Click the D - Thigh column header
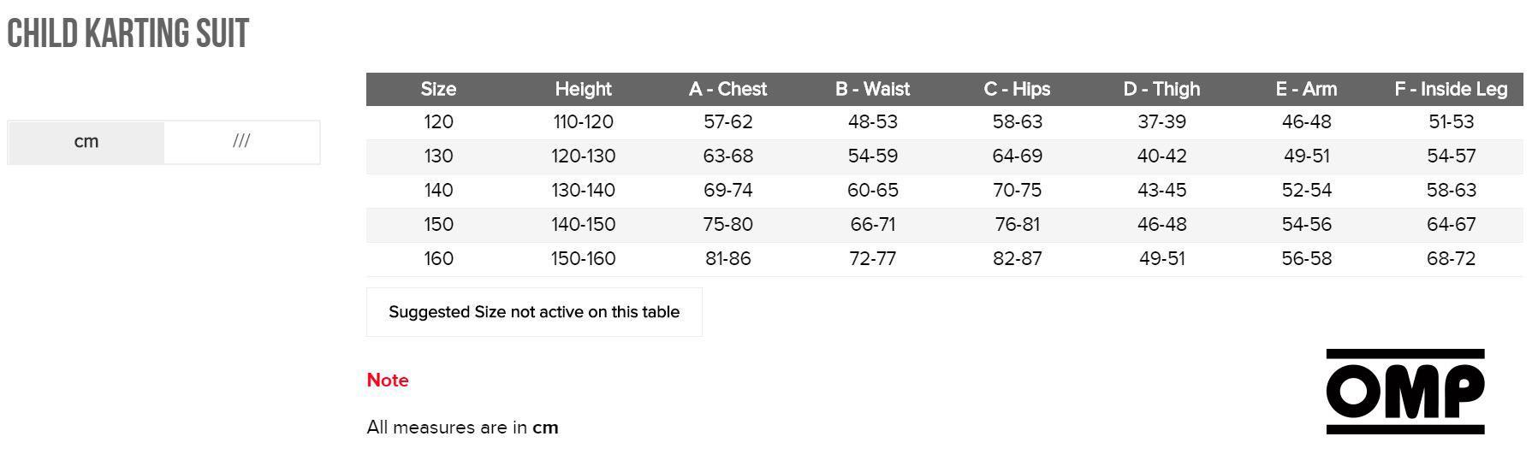The image size is (1532, 466). (x=1161, y=89)
